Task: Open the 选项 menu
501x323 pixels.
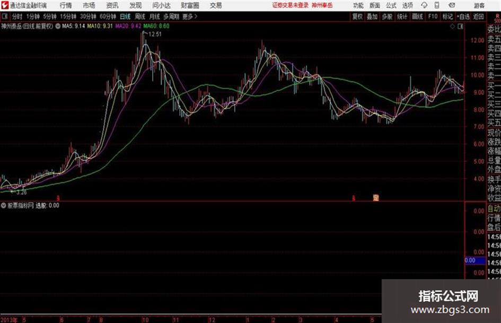Action: click(x=407, y=5)
